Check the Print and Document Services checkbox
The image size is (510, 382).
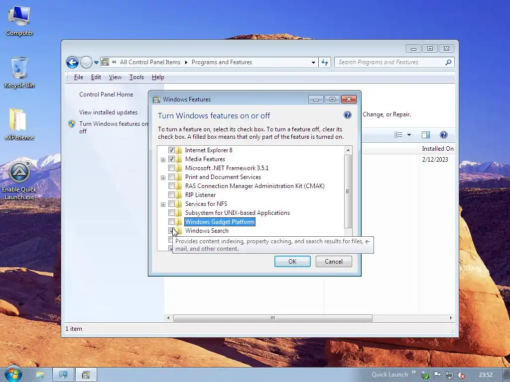pyautogui.click(x=171, y=177)
